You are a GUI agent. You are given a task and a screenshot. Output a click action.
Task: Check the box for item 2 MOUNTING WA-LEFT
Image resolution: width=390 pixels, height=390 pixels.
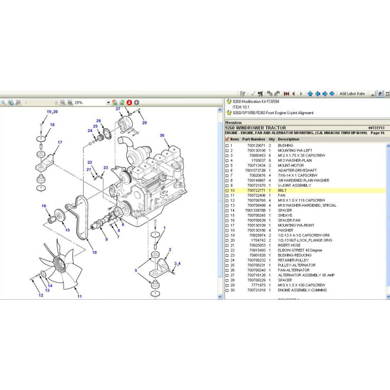click(x=227, y=151)
